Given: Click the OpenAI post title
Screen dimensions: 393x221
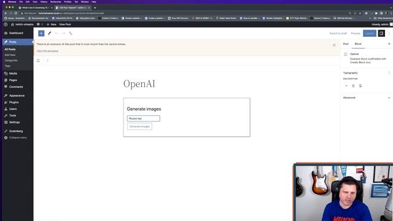Looking at the screenshot, I should tap(139, 83).
